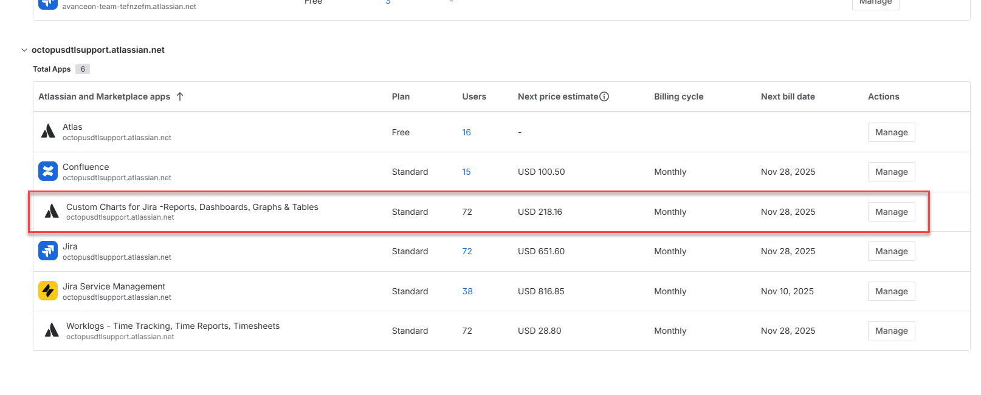981x395 pixels.
Task: Click the Atlas app logo icon
Action: 48,132
